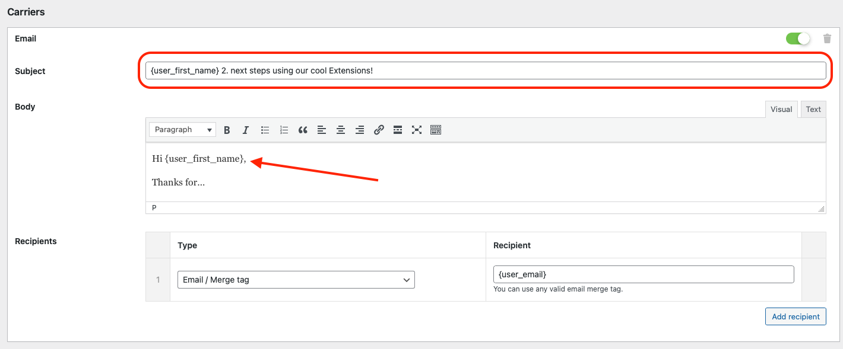The width and height of the screenshot is (843, 349).
Task: Delete the Email carrier via trash icon
Action: (827, 38)
